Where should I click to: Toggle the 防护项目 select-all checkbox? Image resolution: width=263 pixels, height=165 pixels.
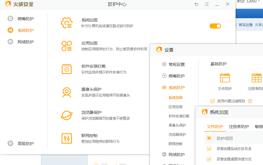point(209,138)
